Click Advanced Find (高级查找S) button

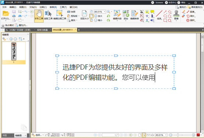tap(195, 7)
